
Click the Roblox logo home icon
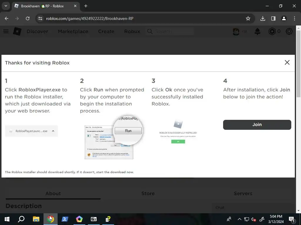17,31
